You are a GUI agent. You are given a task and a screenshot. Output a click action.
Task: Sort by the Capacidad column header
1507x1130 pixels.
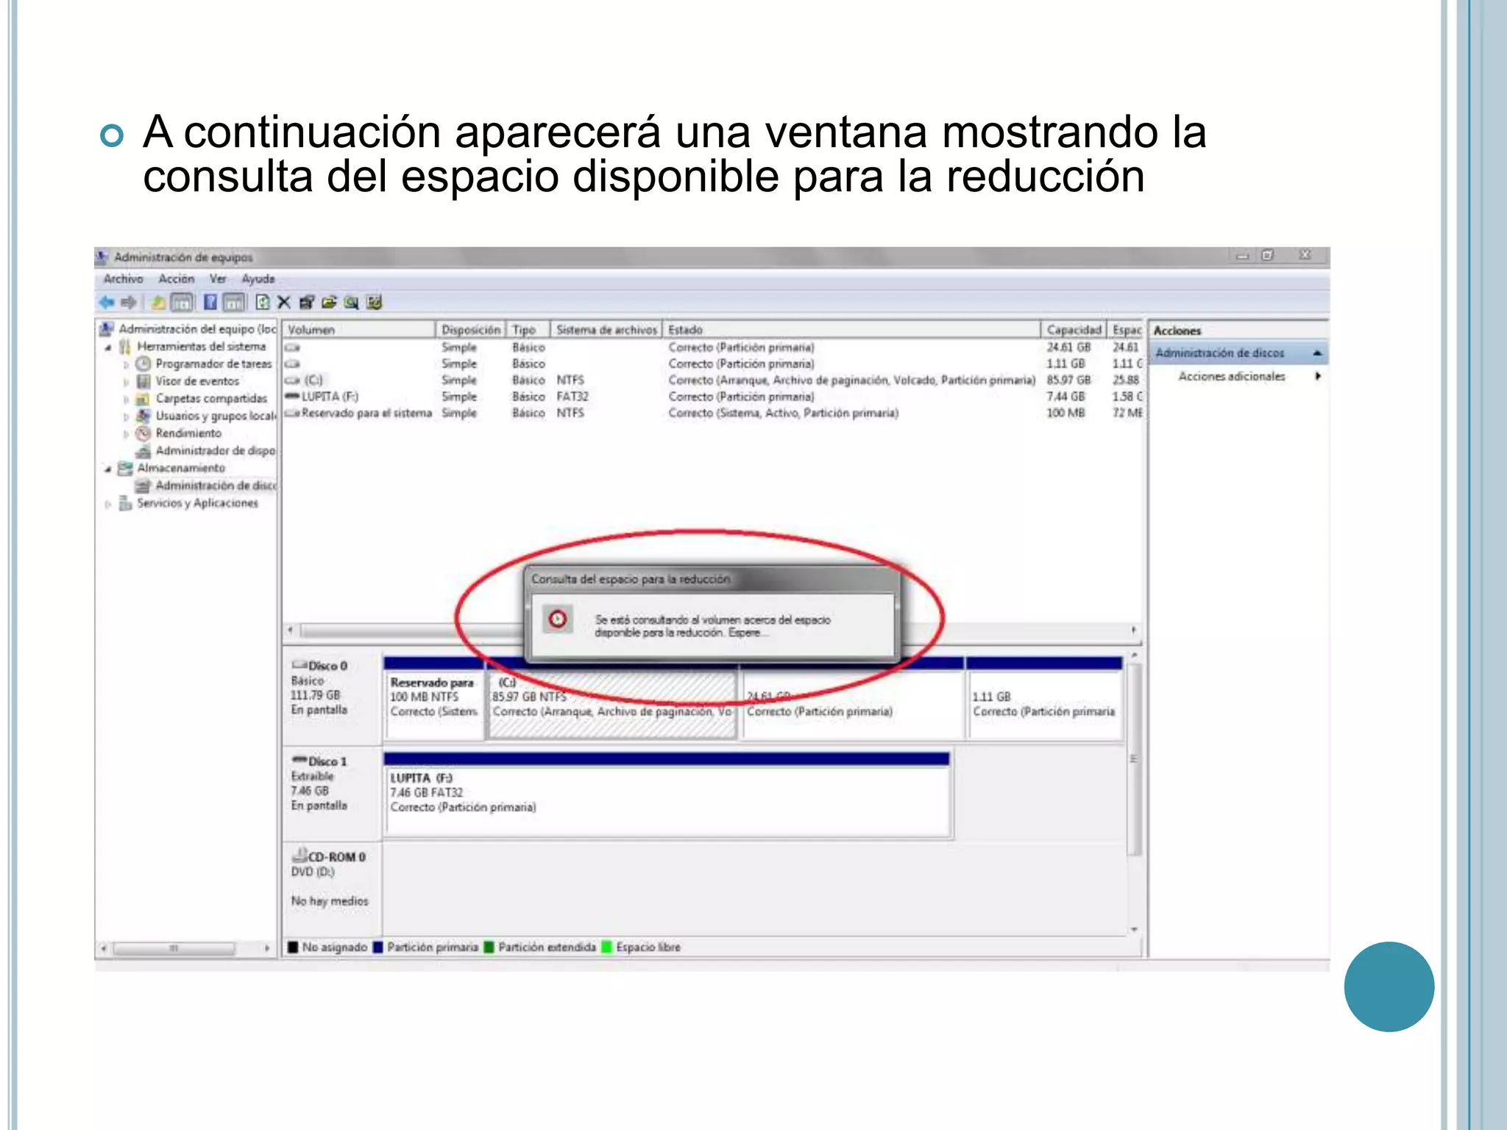pos(1074,330)
